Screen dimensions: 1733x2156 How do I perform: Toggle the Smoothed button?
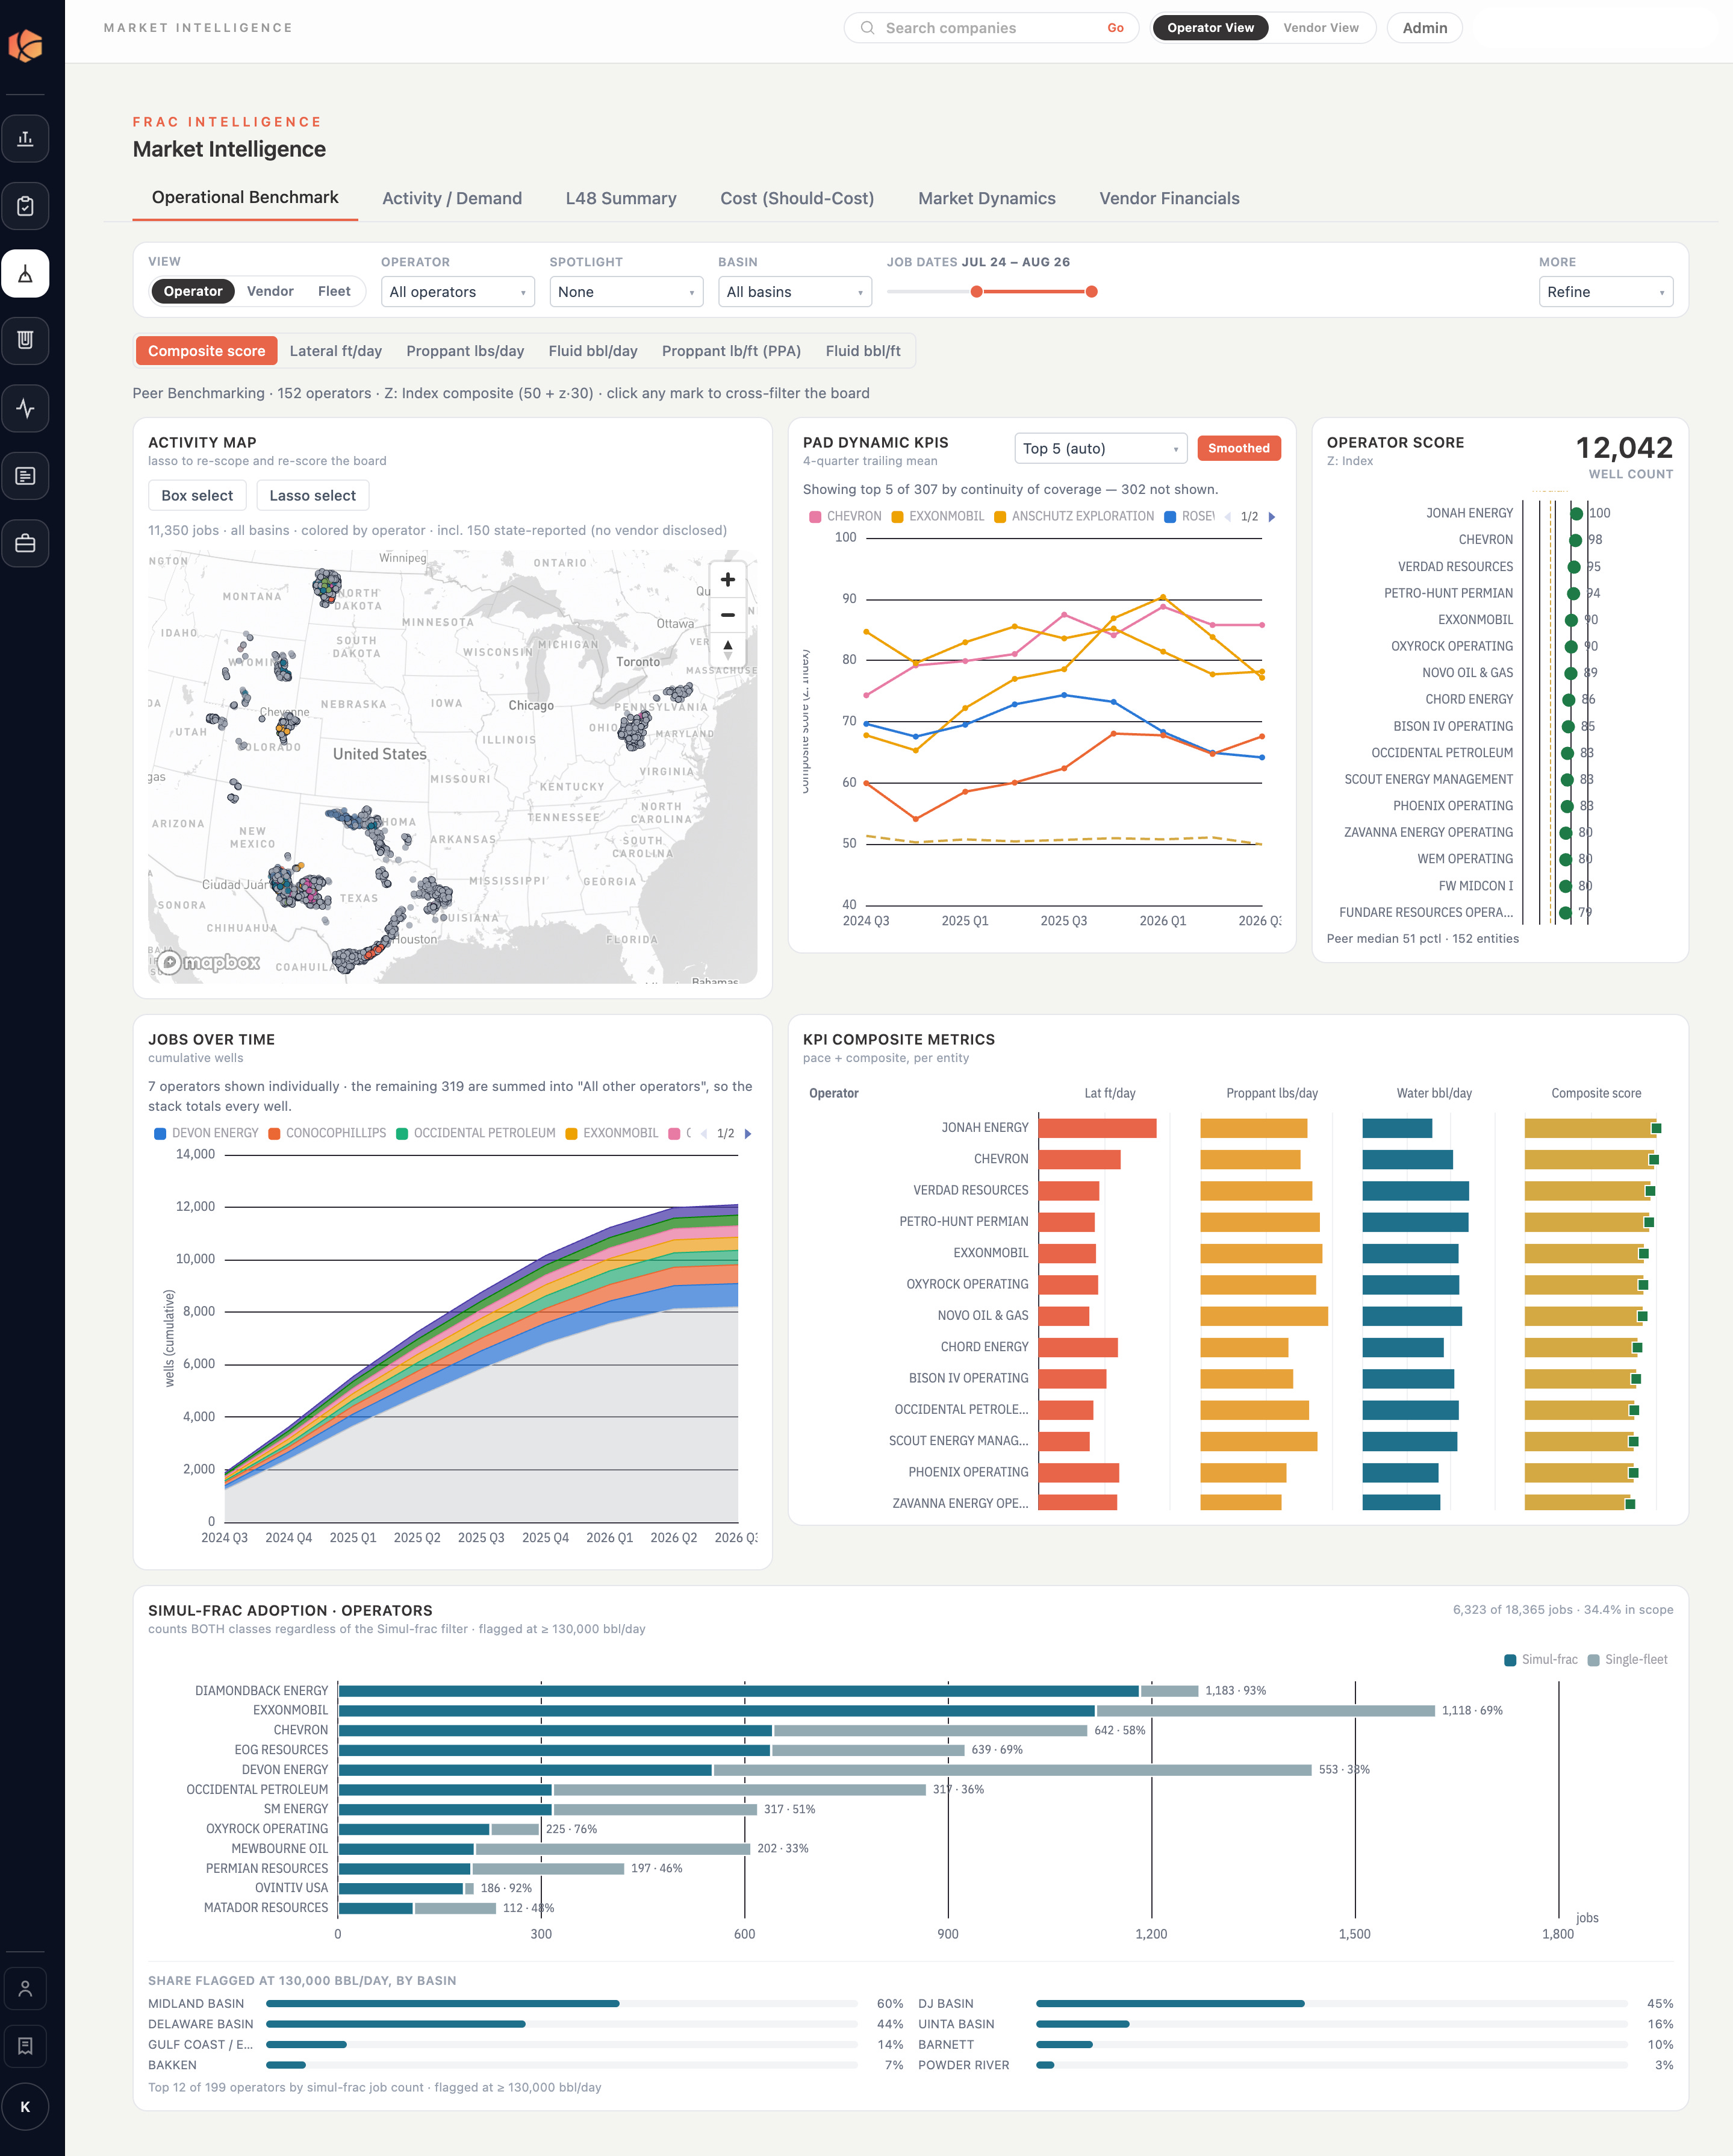pyautogui.click(x=1238, y=448)
